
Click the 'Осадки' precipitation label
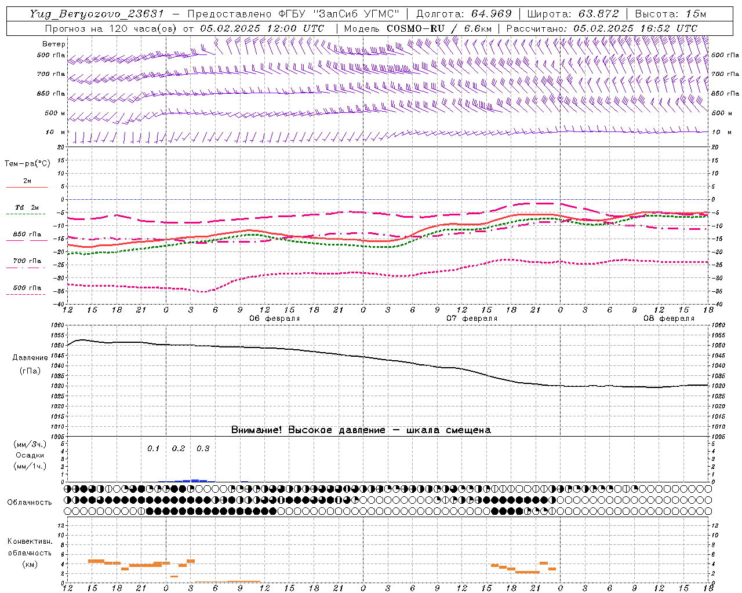[x=30, y=455]
